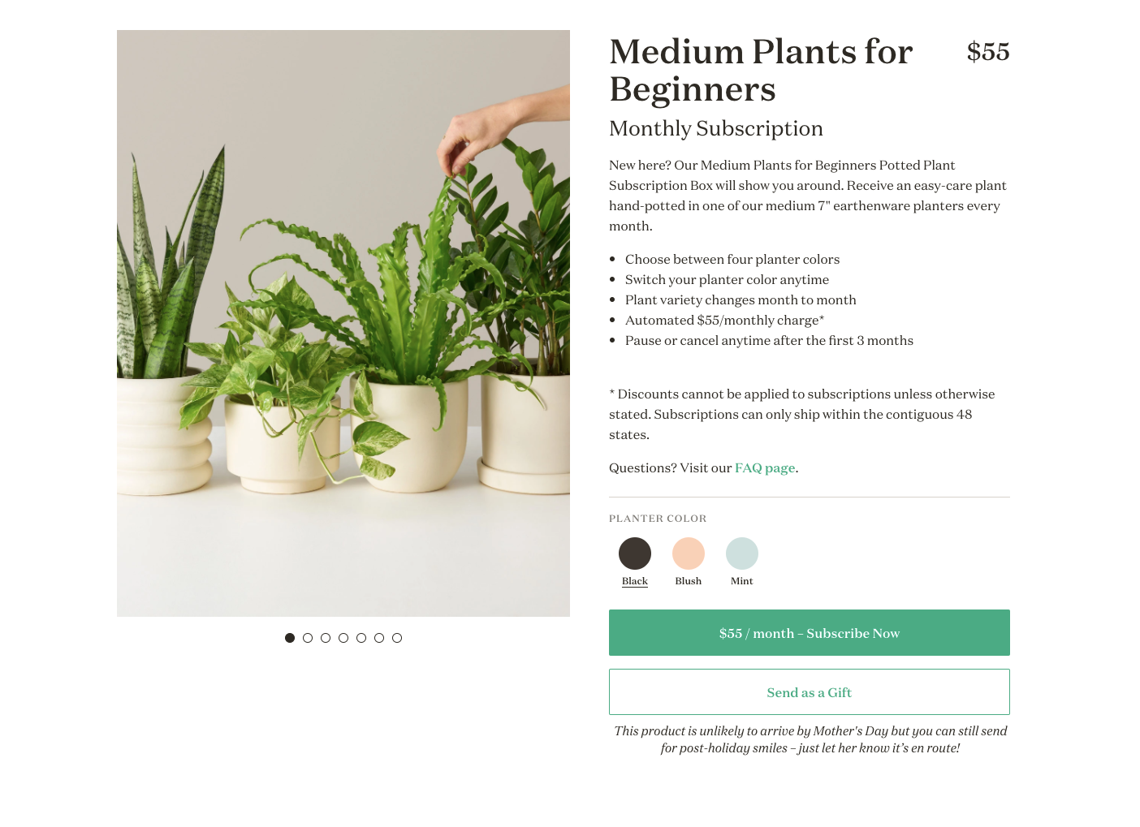Click the Mint color label text

tap(742, 581)
